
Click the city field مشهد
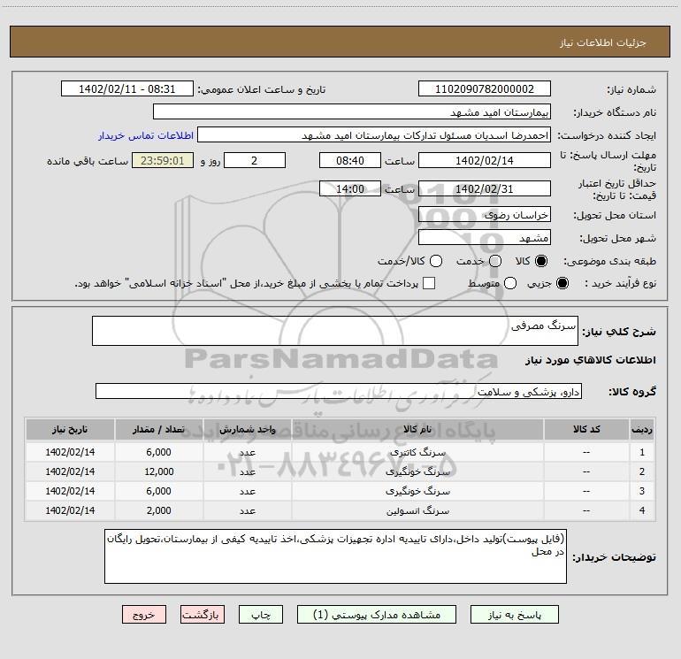(485, 238)
